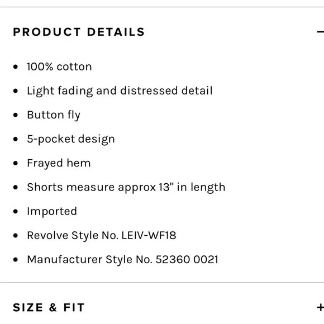
Task: Click the bullet dot beside "5-pocket design"
Action: pos(16,139)
